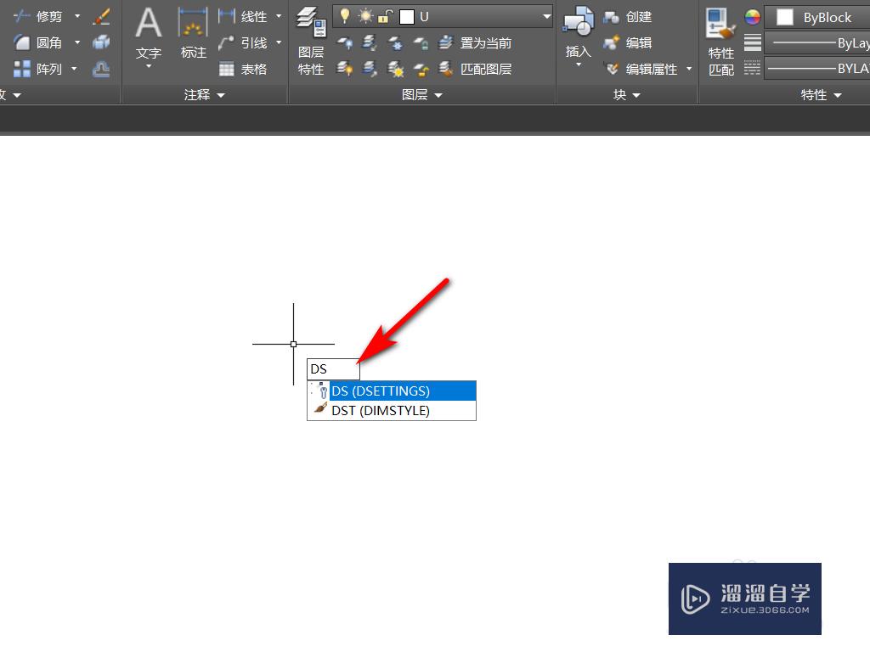Viewport: 870px width, 652px height.
Task: Click the Offset tool icon
Action: pyautogui.click(x=102, y=69)
